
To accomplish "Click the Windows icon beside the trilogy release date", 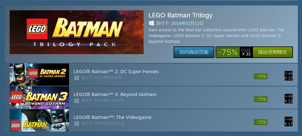I will coord(151,23).
